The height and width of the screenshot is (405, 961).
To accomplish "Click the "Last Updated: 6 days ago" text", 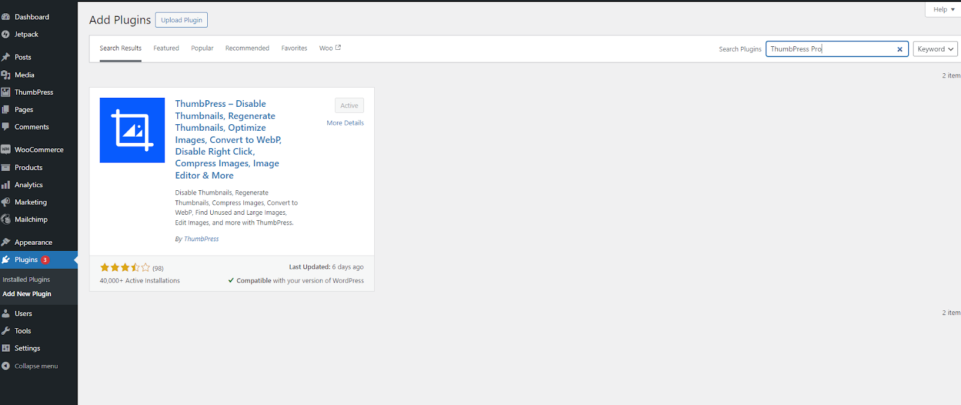I will click(326, 267).
